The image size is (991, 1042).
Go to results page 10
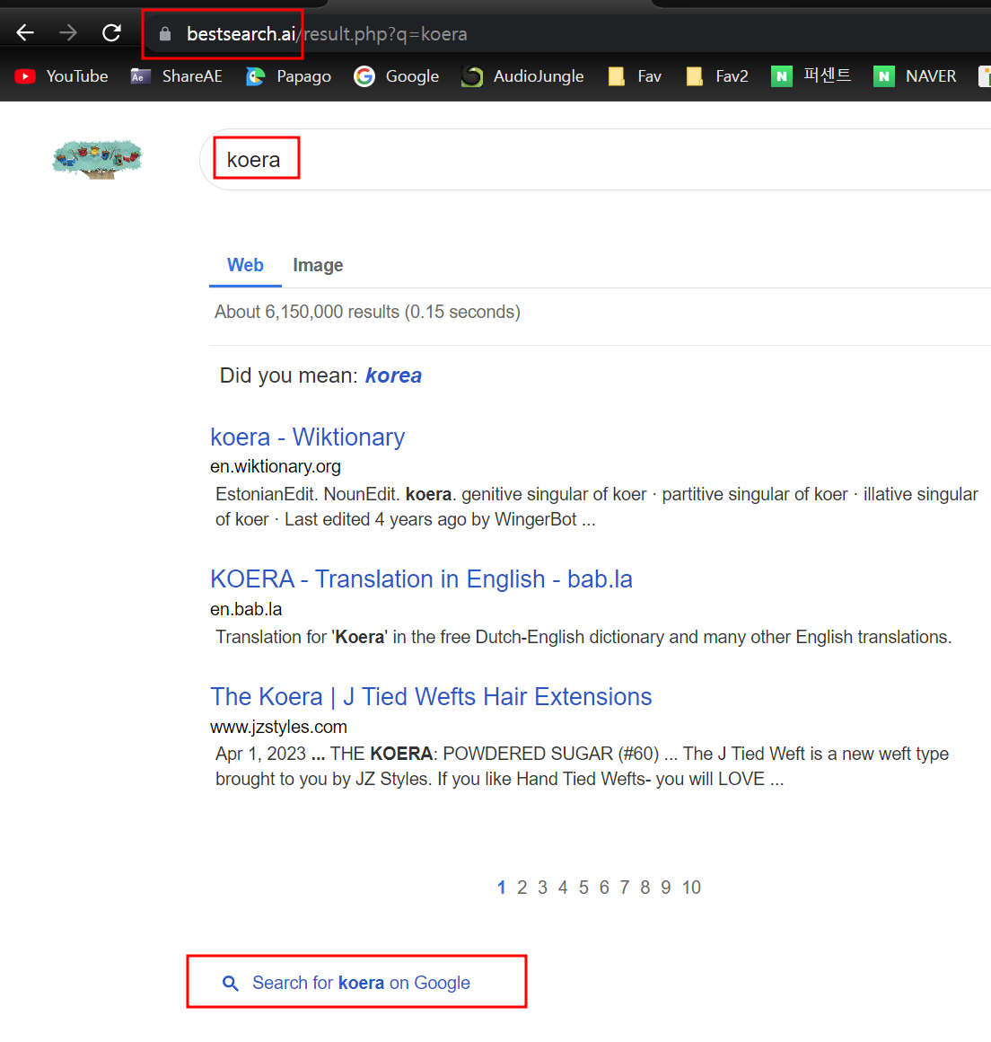[691, 887]
